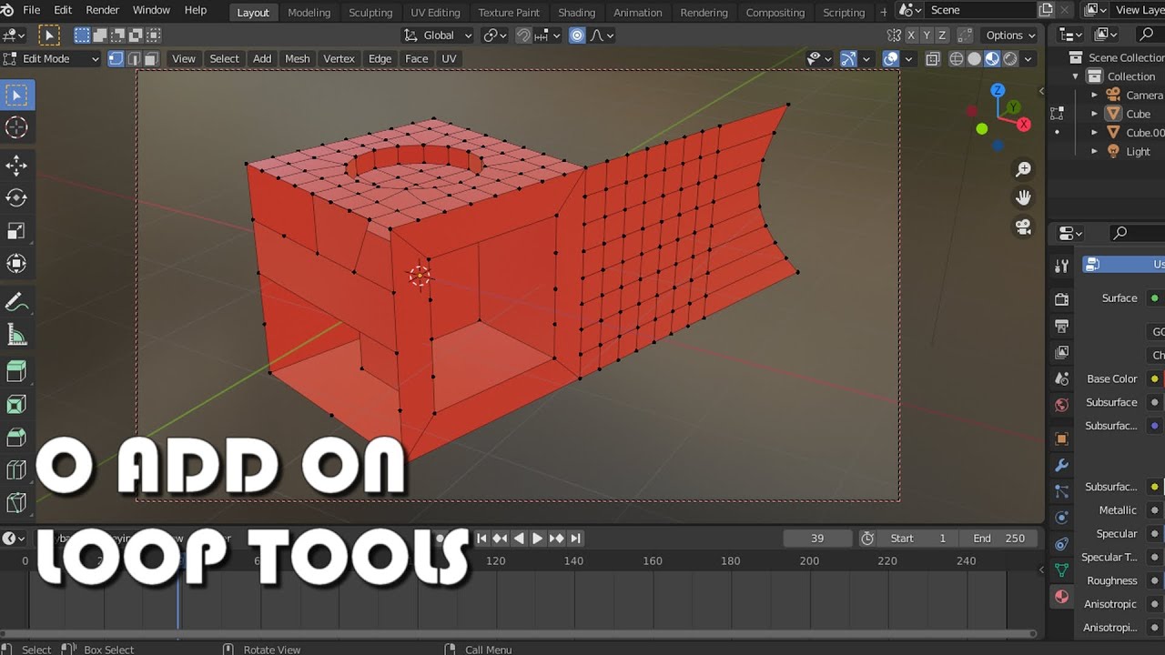Viewport: 1165px width, 655px height.
Task: Open the Output properties tab
Action: pyautogui.click(x=1061, y=326)
